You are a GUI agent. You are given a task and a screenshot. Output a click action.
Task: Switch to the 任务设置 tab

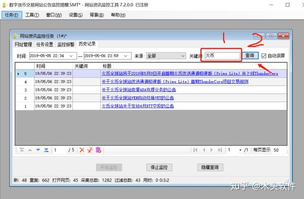pyautogui.click(x=45, y=45)
